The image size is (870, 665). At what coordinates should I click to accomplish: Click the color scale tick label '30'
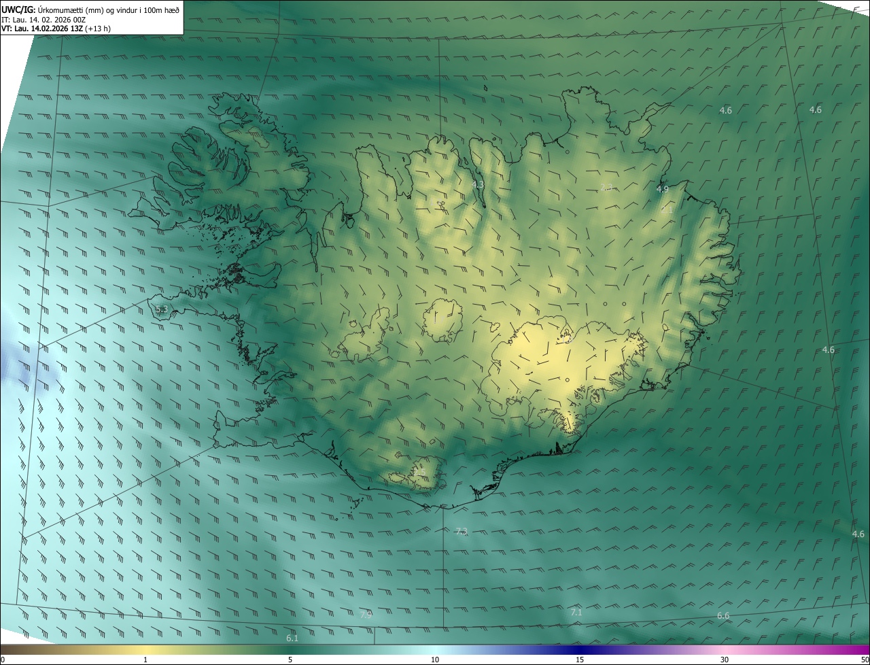(x=725, y=660)
